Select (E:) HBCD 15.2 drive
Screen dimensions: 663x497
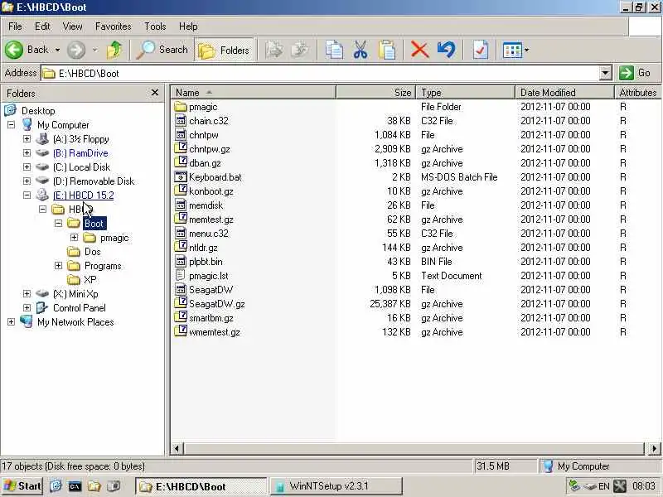(x=84, y=195)
